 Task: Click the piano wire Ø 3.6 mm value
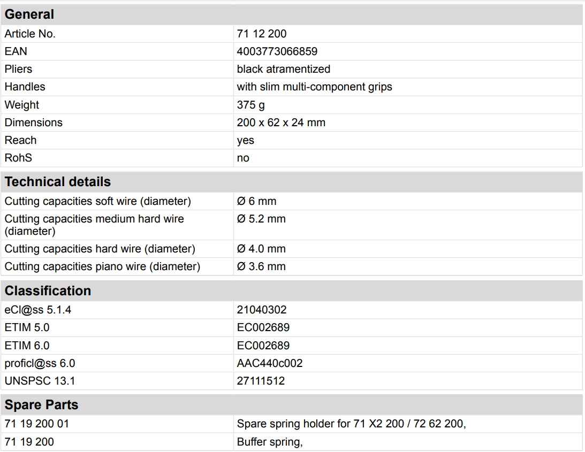261,266
